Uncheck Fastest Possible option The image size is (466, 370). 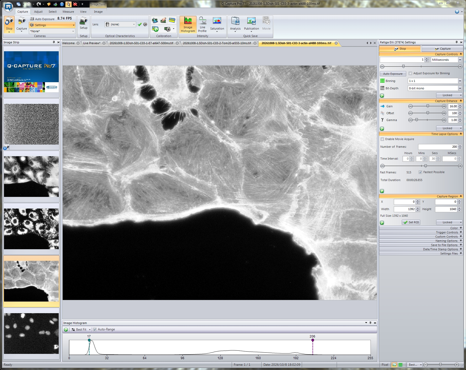tap(420, 172)
